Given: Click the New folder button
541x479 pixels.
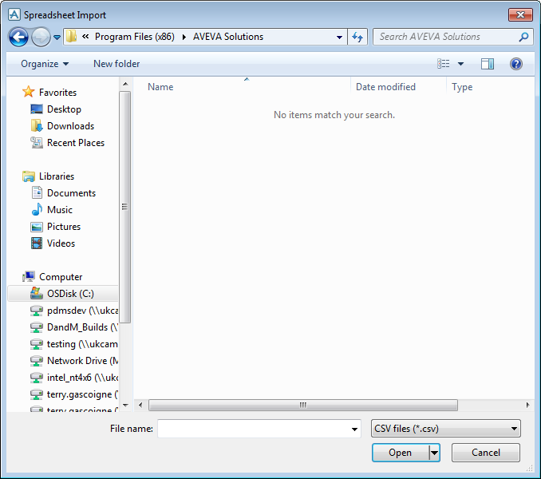Looking at the screenshot, I should pos(116,64).
